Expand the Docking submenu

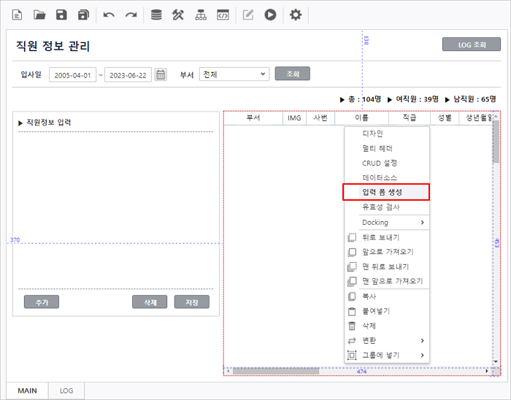(393, 222)
